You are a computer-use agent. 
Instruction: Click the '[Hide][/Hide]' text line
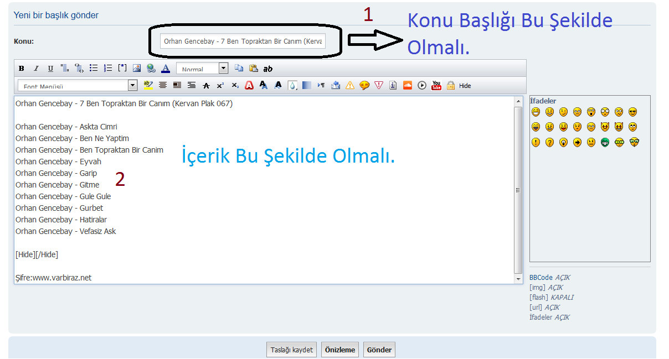tap(37, 254)
